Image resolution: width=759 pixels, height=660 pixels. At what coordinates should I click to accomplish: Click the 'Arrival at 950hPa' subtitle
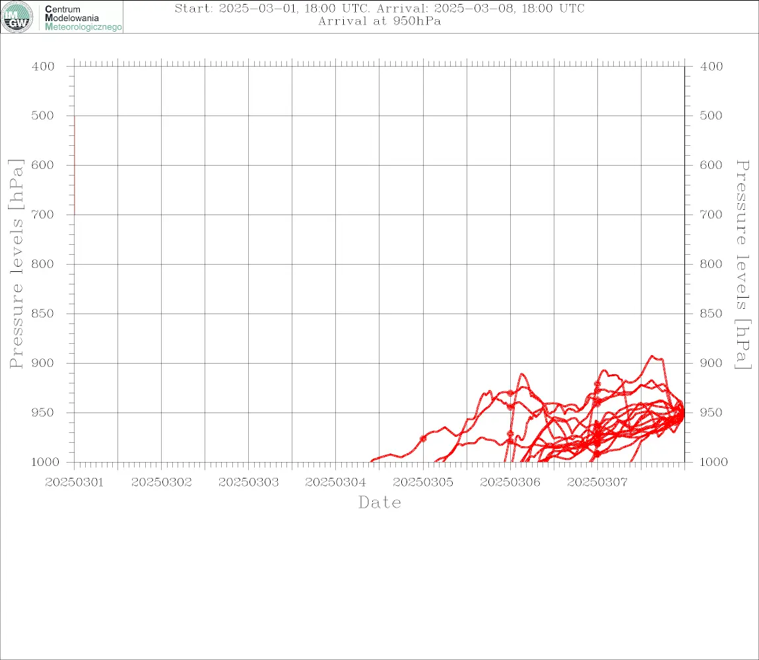[x=379, y=21]
